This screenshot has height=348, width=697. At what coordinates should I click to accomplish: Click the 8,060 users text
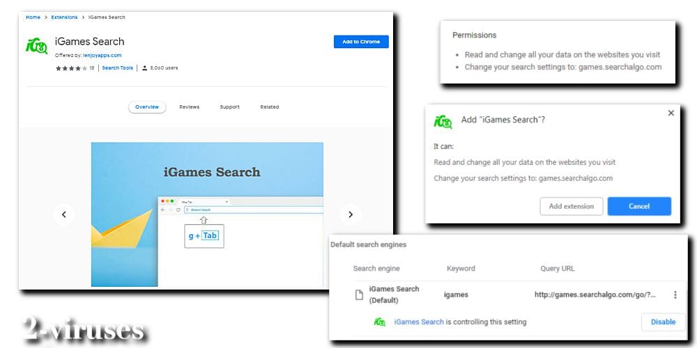point(164,68)
